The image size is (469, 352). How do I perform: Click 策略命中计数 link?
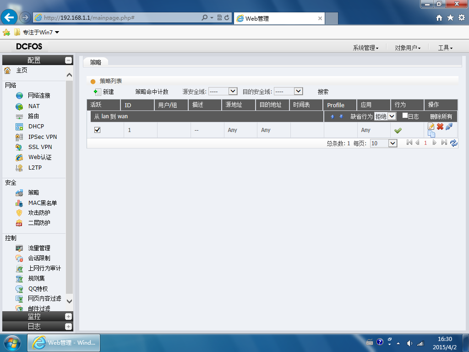tap(152, 92)
